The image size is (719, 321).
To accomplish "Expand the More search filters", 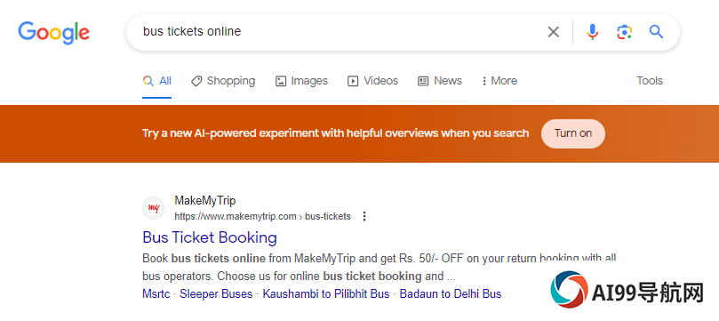I will coord(499,81).
